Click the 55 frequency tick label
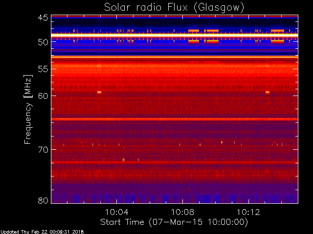 point(43,69)
